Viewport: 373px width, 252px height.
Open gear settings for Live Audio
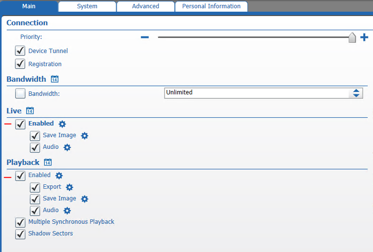tap(67, 147)
